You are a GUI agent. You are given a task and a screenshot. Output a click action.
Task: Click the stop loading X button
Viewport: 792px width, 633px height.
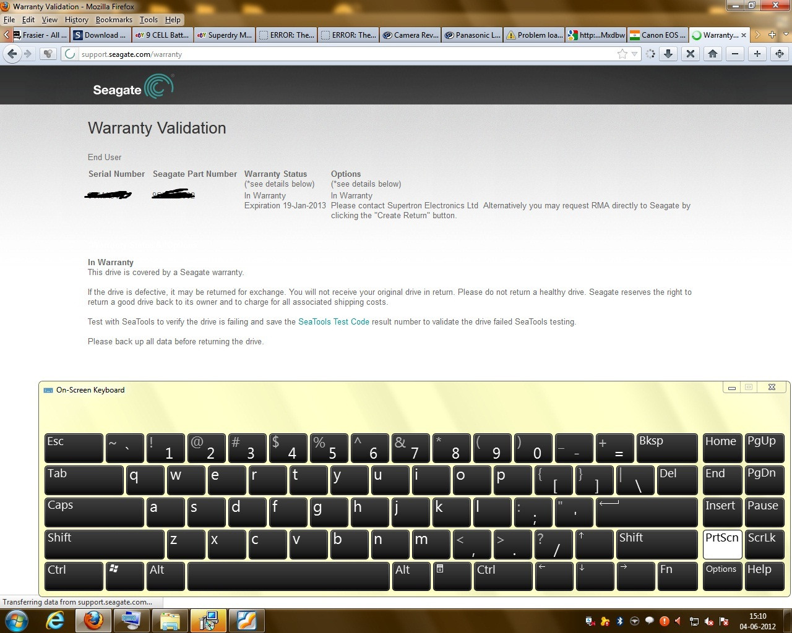coord(691,54)
